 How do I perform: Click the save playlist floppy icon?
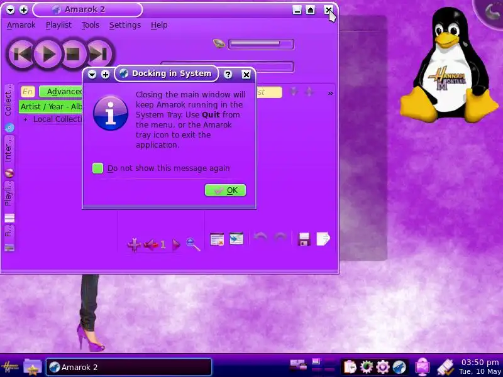point(304,239)
